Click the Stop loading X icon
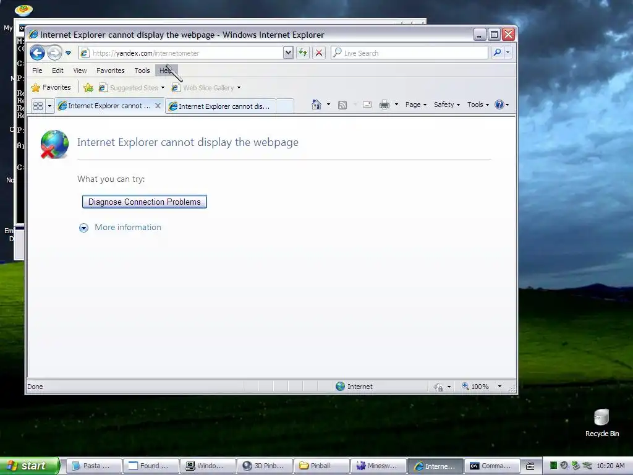Viewport: 633px width, 475px height. click(x=319, y=53)
